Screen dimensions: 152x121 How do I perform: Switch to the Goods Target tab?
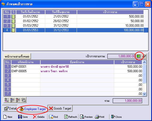[60, 108]
